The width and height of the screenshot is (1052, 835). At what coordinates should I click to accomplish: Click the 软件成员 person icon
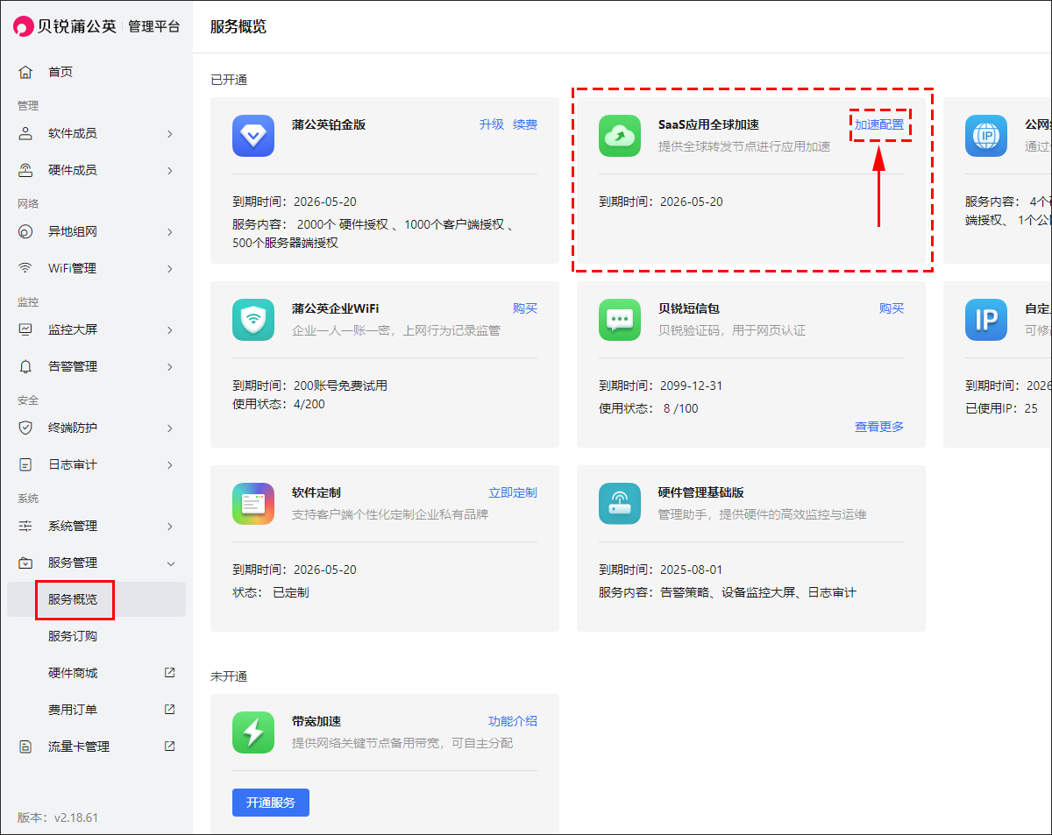(x=25, y=133)
